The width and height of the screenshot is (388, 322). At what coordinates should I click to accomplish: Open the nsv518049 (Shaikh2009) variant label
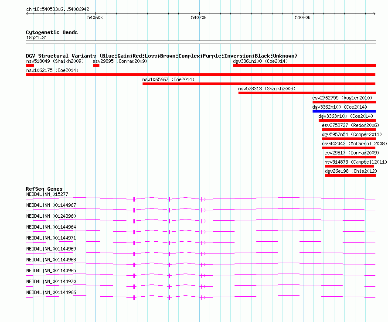click(55, 61)
